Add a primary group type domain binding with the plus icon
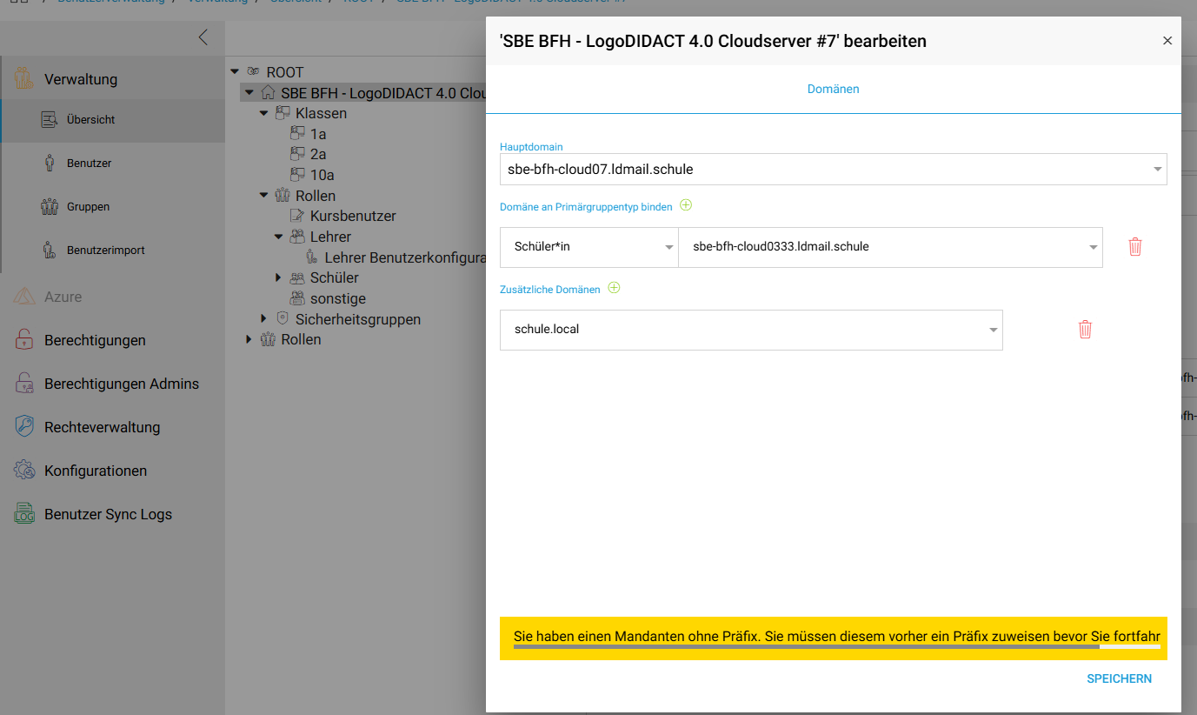Screen dimensions: 1197x715 pos(686,206)
